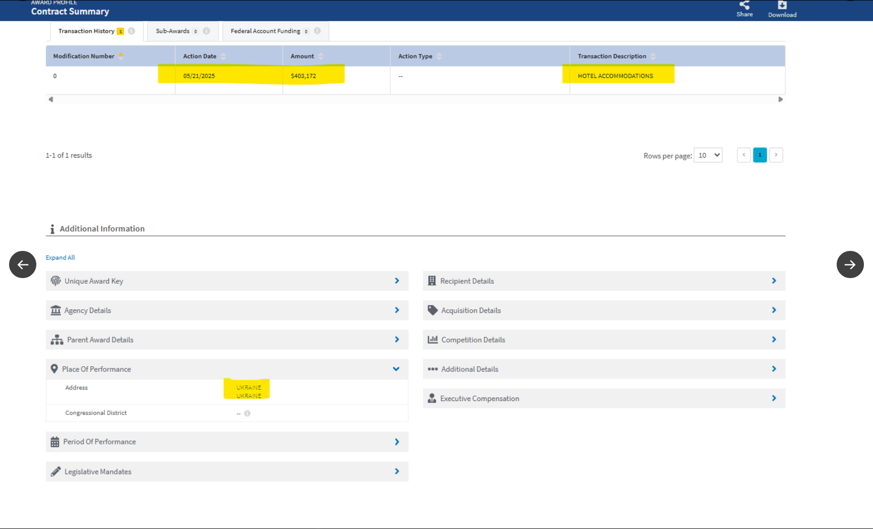This screenshot has height=529, width=873.
Task: Click the Agency Details building icon
Action: [x=55, y=310]
